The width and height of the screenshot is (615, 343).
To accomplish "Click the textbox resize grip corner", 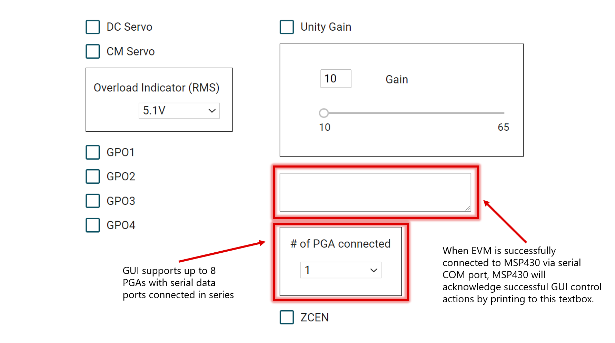I will 468,208.
